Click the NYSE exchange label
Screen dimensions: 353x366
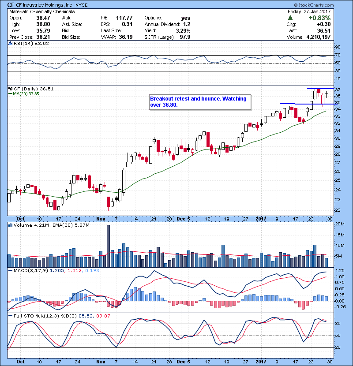point(82,5)
